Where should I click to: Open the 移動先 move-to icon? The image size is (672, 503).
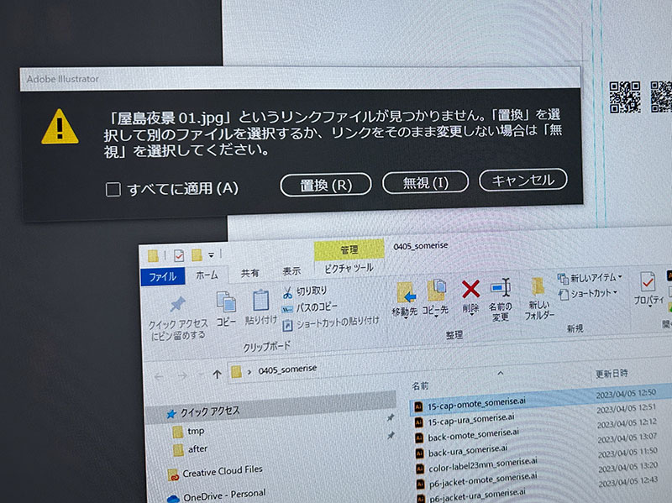click(x=405, y=292)
